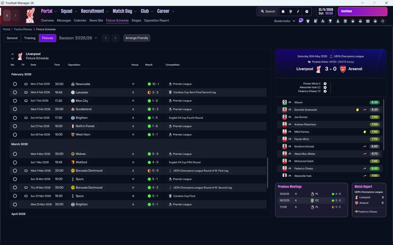Open the bookmark icon beside Search
Screen dimensions: 393x245
tap(283, 11)
